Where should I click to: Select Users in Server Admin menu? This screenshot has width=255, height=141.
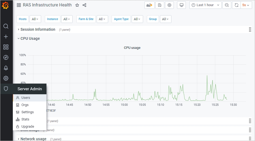pyautogui.click(x=26, y=98)
